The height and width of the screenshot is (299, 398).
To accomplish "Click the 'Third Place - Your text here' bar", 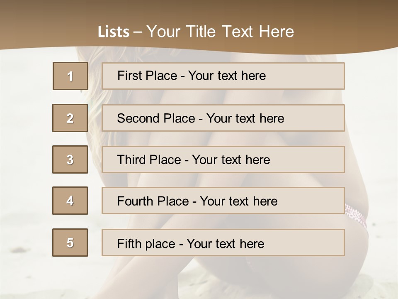I will (223, 159).
